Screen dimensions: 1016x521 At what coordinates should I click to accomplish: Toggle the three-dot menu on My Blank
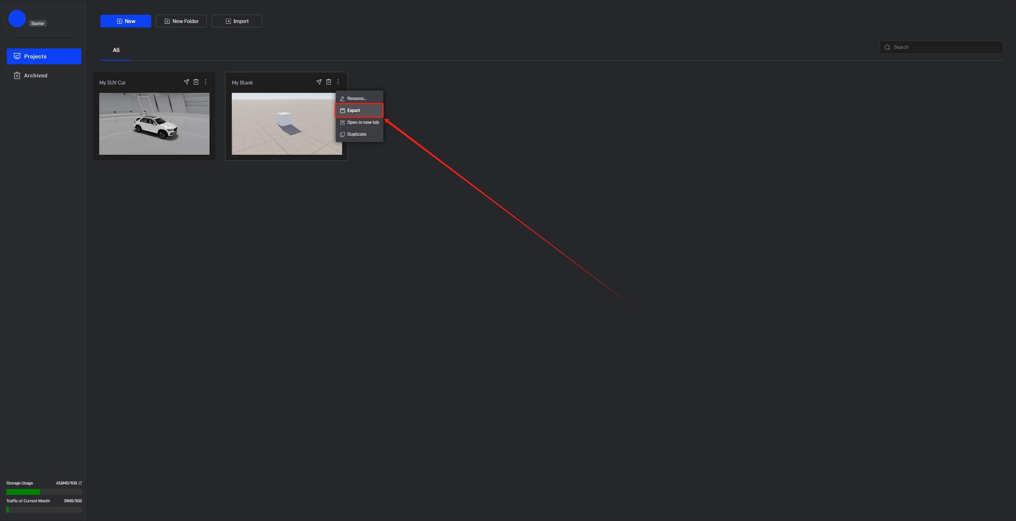click(338, 82)
